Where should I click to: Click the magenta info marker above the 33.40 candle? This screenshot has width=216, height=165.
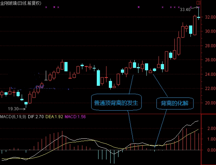(199, 7)
